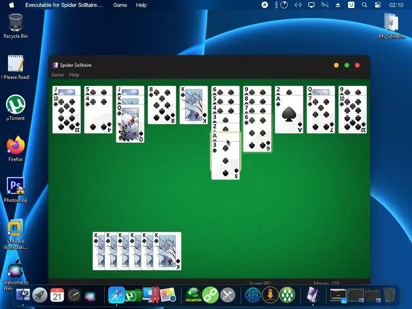The image size is (412, 309).
Task: Click the green circles dock icon
Action: coord(287,295)
